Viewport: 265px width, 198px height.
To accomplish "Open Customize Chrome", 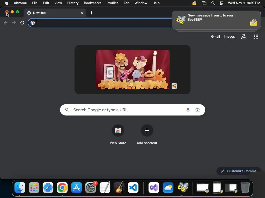I will [x=239, y=171].
